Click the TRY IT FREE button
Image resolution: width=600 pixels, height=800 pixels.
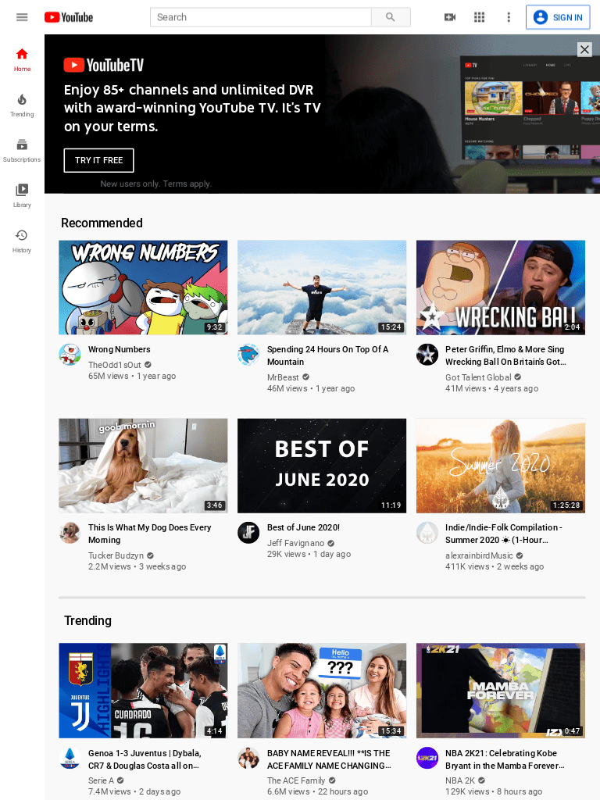(x=98, y=160)
